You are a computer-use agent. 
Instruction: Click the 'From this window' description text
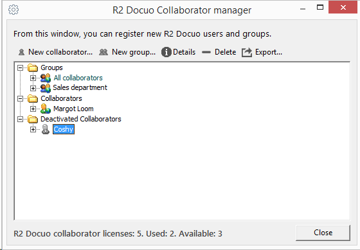tap(142, 34)
